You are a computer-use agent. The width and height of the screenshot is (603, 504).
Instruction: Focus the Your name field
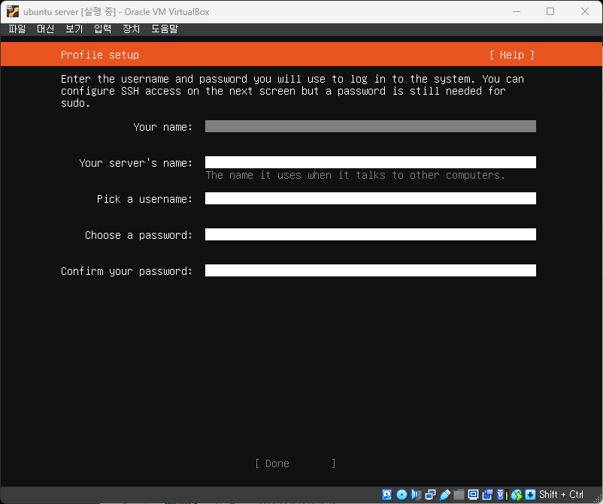(x=371, y=126)
